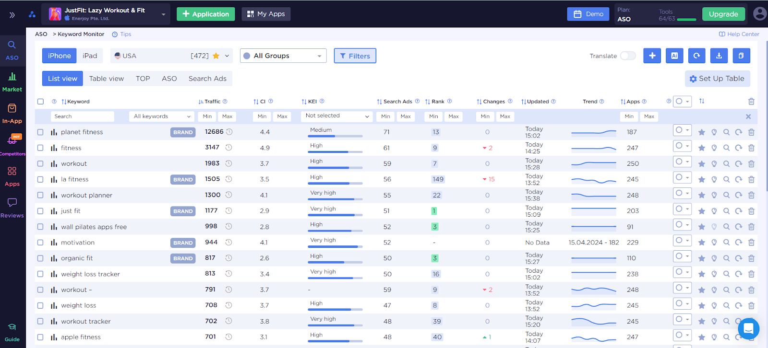Click the keyword Search input field
768x348 pixels.
[83, 116]
